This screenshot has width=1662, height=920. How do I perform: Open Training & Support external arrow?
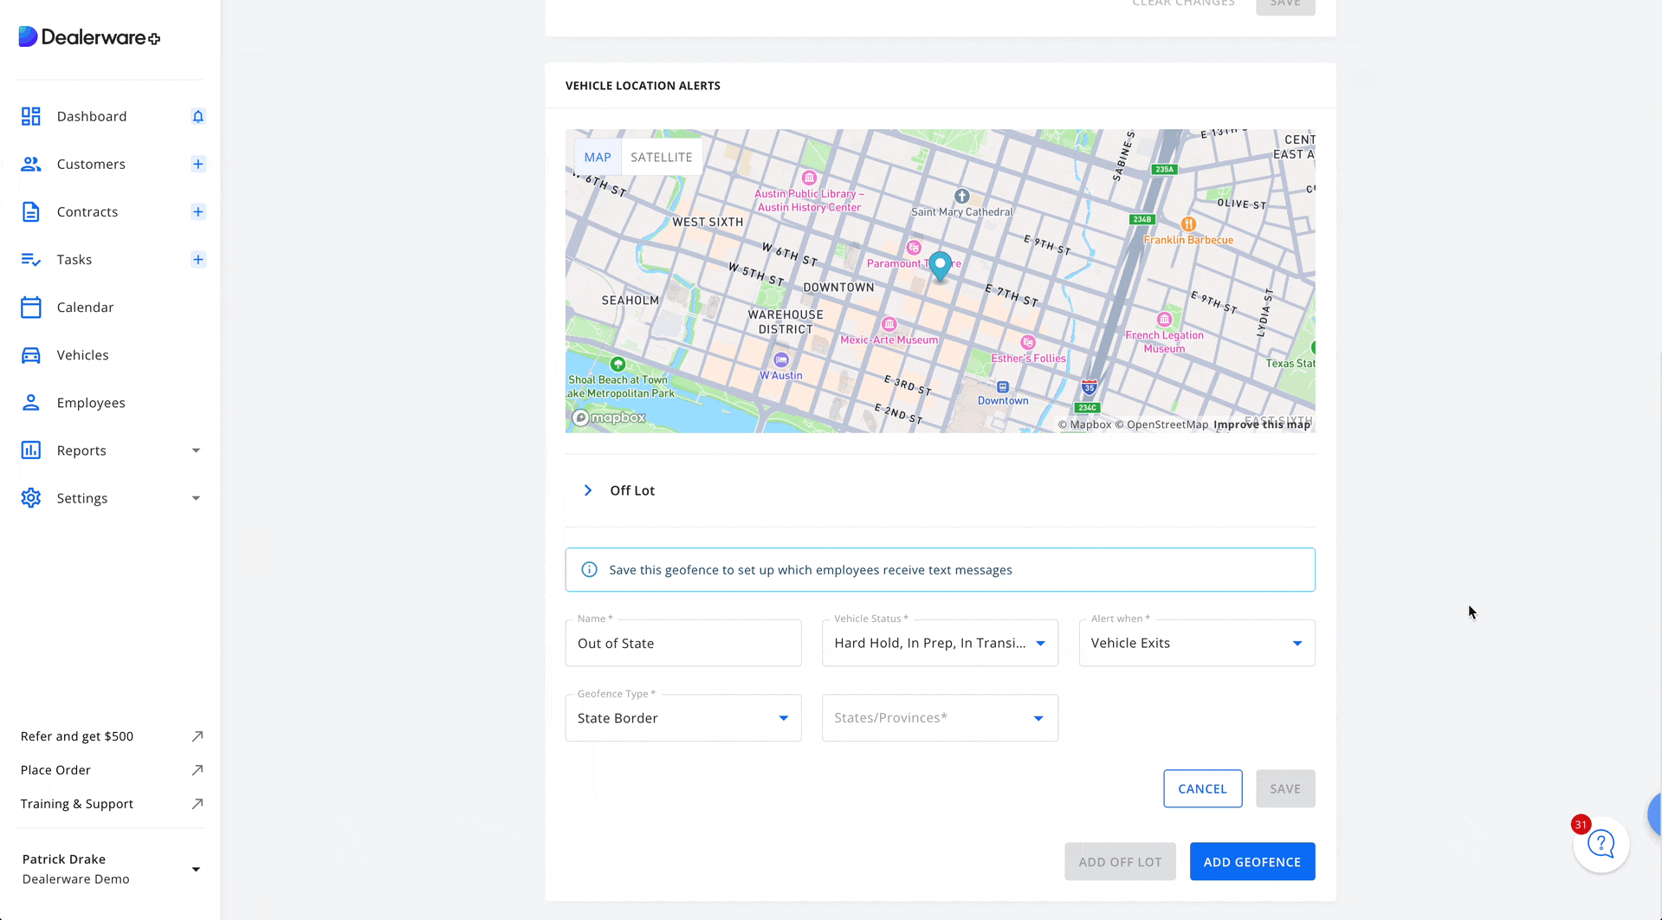click(197, 804)
